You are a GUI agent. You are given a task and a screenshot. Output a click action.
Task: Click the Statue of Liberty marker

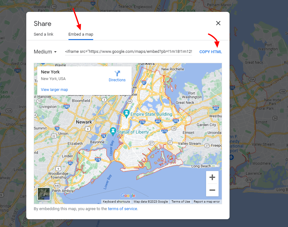(x=113, y=132)
